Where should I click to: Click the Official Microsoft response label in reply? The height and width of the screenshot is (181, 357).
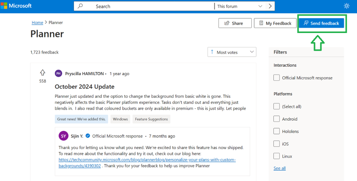pos(117,136)
